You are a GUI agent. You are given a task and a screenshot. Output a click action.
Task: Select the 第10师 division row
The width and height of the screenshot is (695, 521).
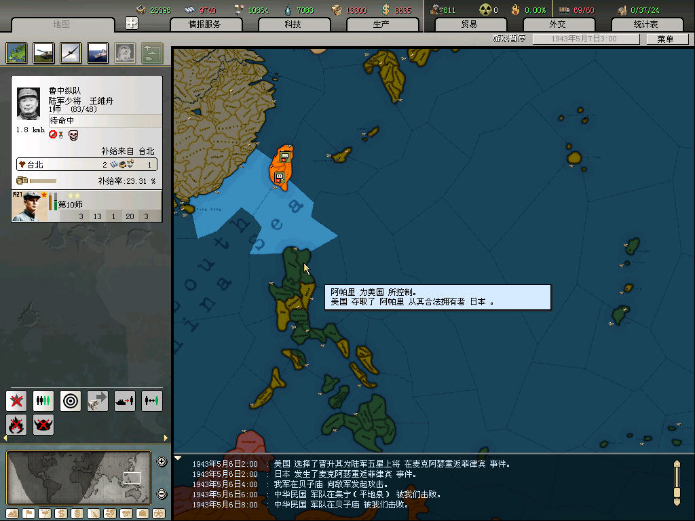point(87,206)
